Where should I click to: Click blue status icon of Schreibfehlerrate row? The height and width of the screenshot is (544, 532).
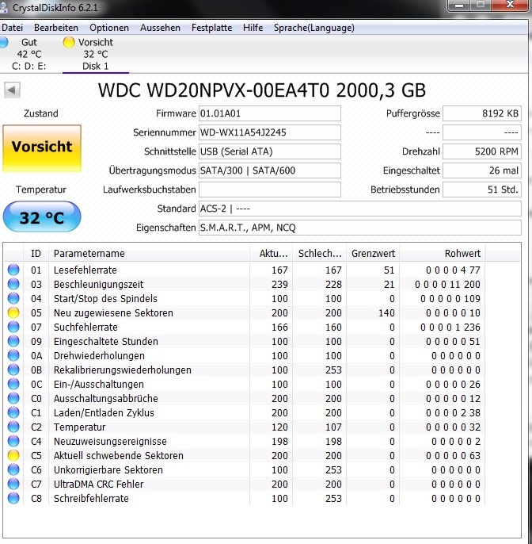[13, 498]
